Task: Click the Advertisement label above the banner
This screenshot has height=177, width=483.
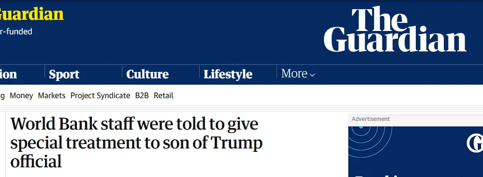Action: 370,119
